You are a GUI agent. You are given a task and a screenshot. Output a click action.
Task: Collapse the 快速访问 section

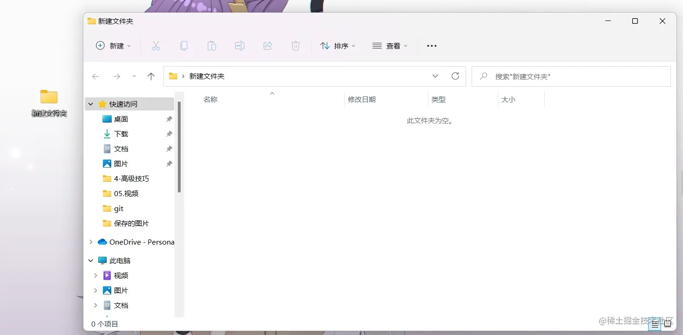(90, 103)
